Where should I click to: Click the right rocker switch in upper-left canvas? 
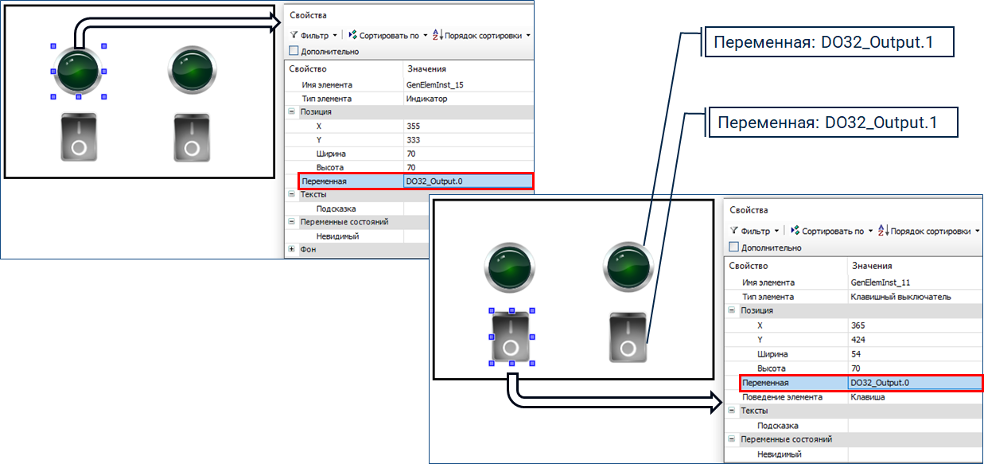coord(192,137)
